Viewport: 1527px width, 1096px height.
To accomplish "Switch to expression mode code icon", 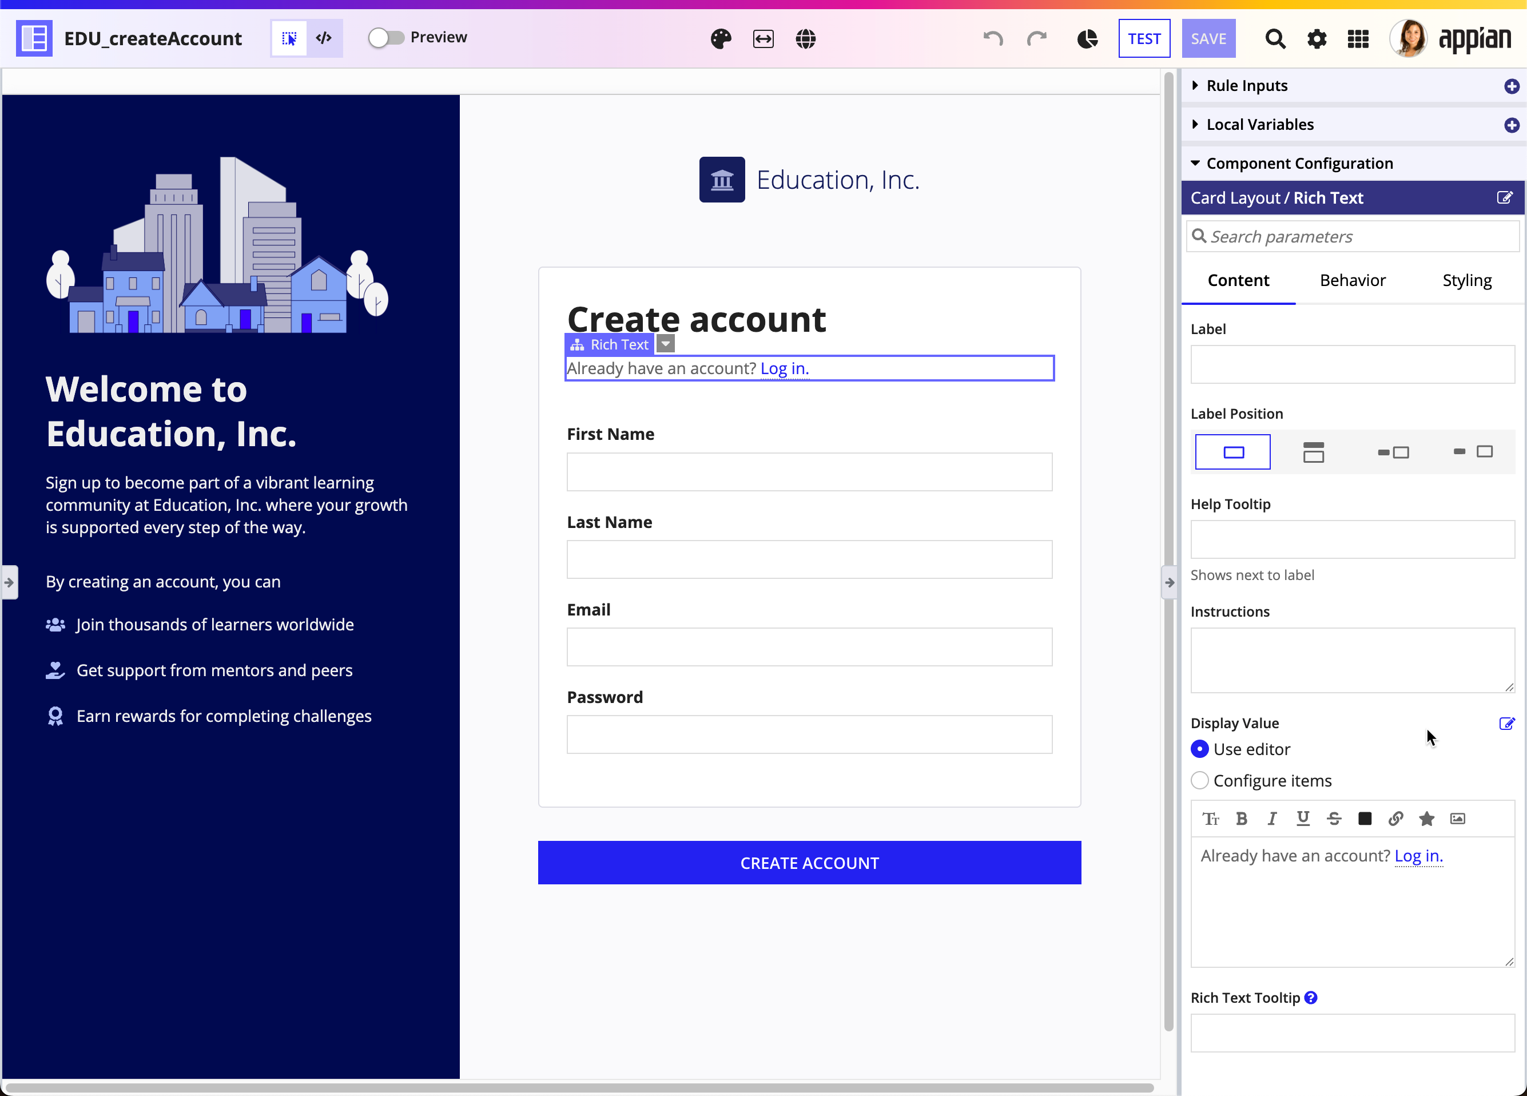I will pos(324,38).
